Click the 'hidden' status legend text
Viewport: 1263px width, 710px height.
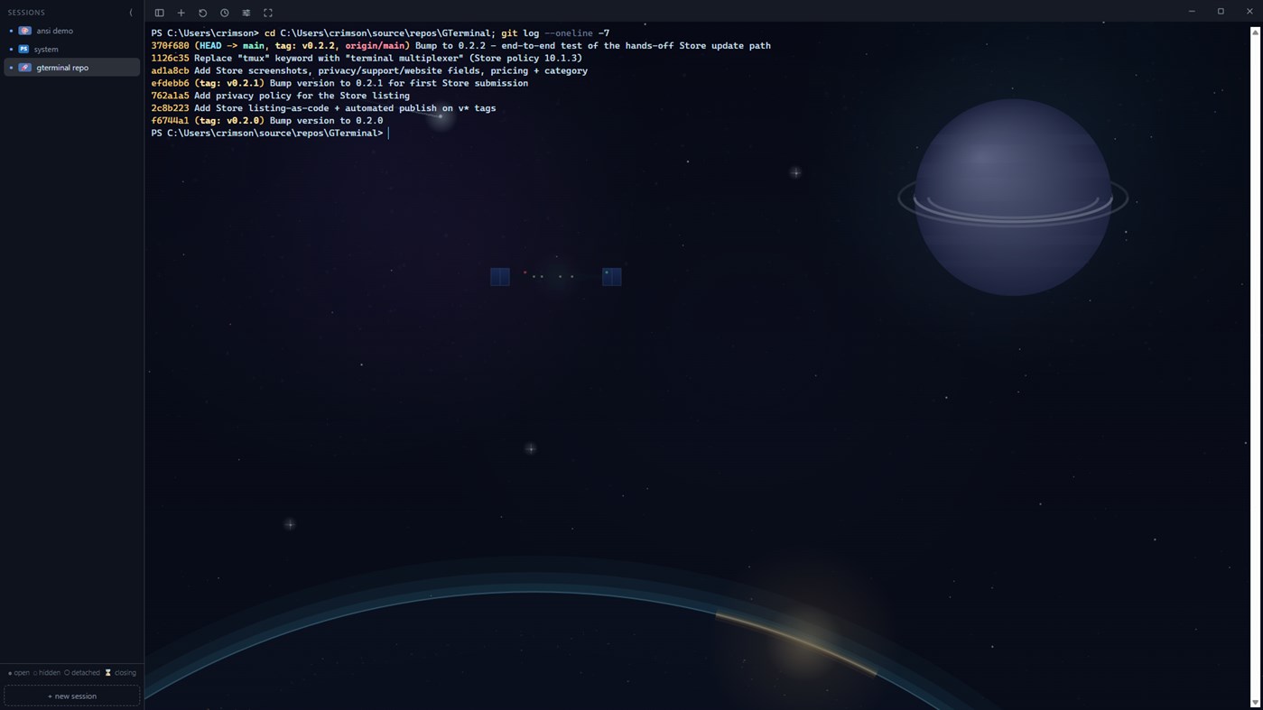tap(50, 672)
